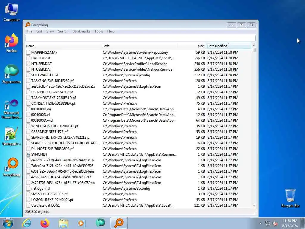Viewport: 305px width, 229px height.
Task: Click the results scrollbar up arrow
Action: click(x=254, y=45)
